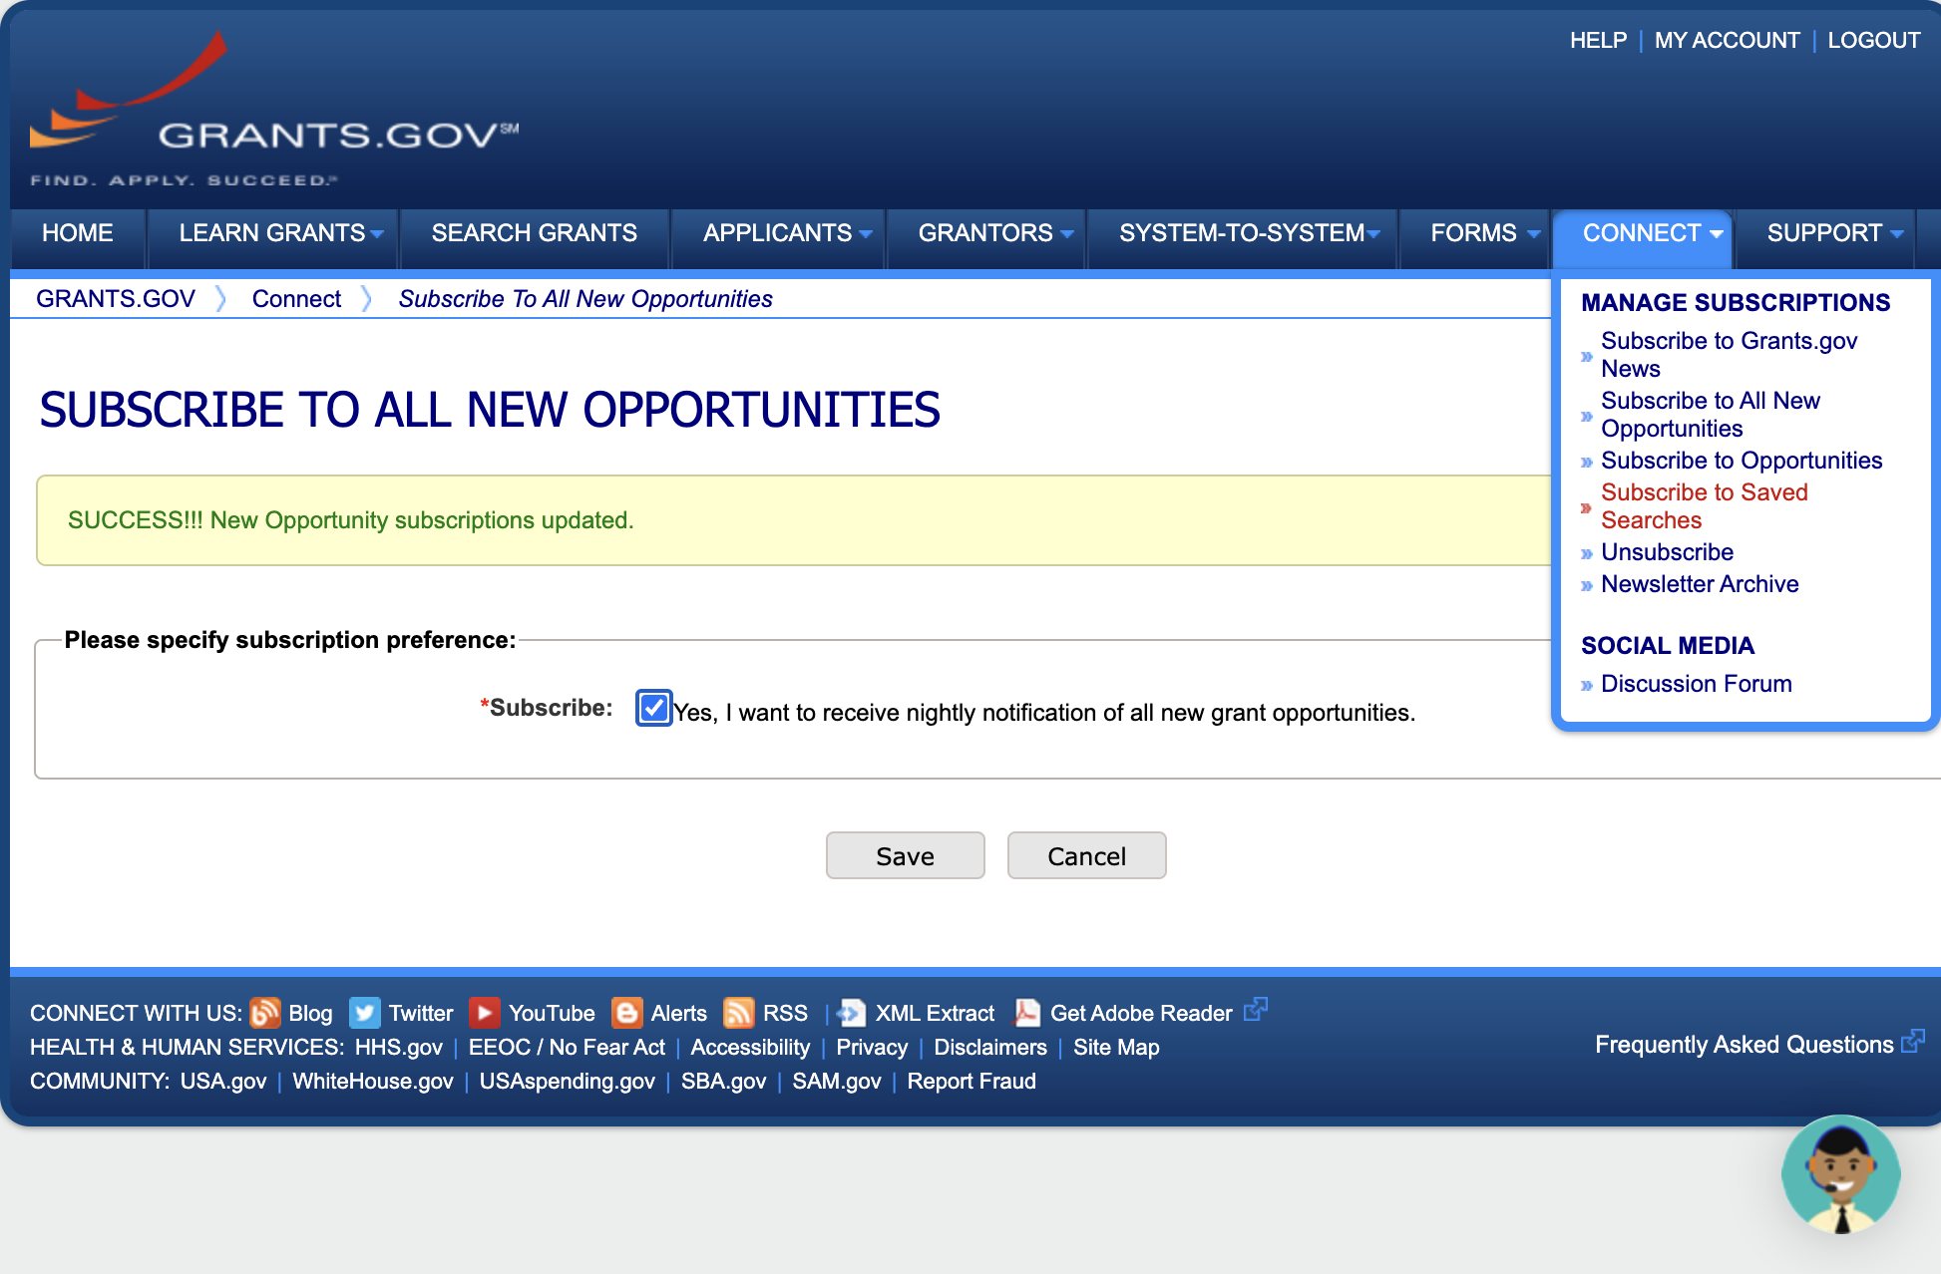
Task: Open SAM.gov community link
Action: [x=837, y=1082]
